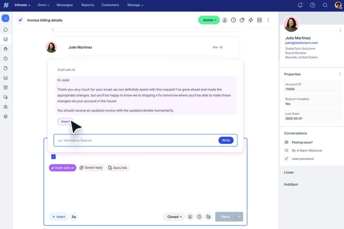
Task: Open the archive box sidebar icon
Action: (x=6, y=87)
